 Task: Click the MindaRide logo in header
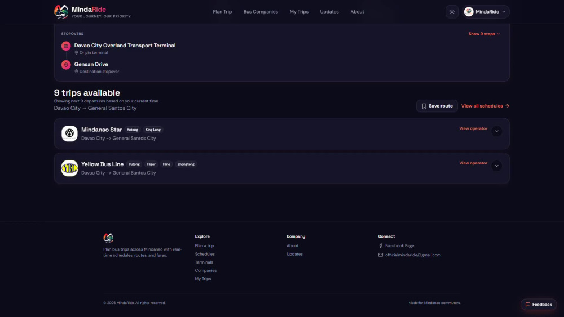93,11
